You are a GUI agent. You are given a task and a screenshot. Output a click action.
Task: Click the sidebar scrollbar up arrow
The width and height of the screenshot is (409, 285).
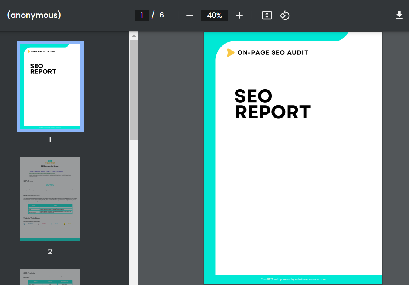coord(133,36)
